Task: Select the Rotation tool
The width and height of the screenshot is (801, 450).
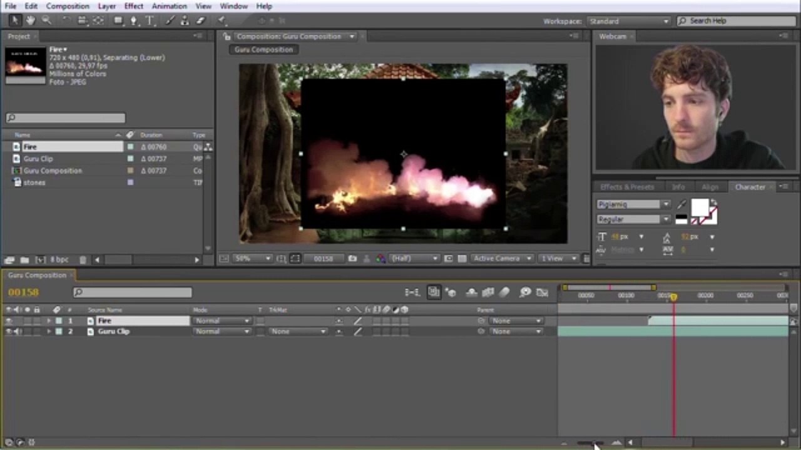Action: (66, 21)
